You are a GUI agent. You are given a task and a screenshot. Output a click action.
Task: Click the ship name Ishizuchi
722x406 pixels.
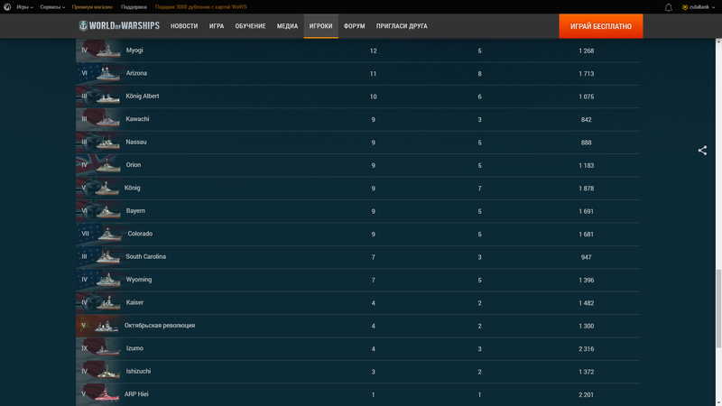pos(138,371)
